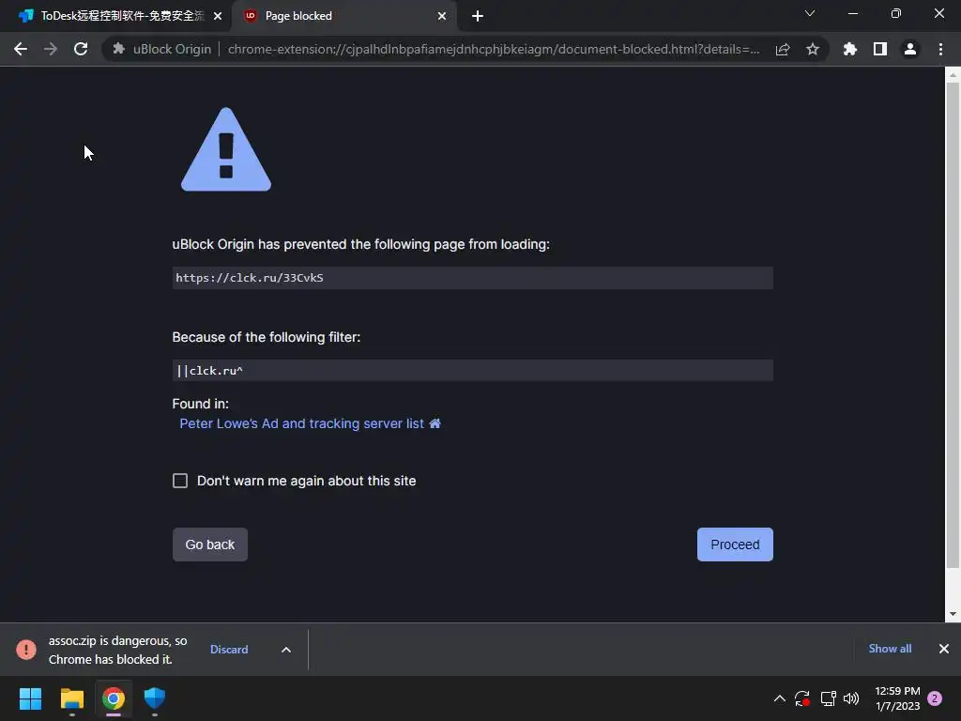
Task: Close the Page blocked tab
Action: 442,17
